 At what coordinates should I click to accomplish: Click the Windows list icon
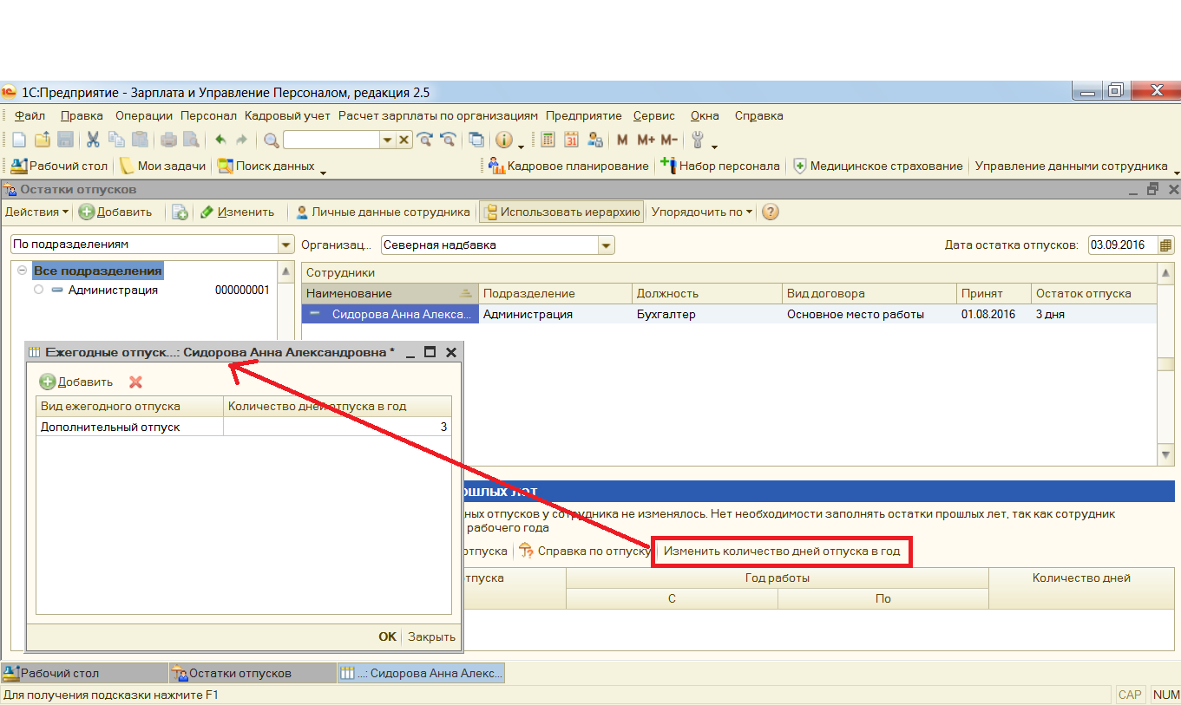[x=476, y=140]
